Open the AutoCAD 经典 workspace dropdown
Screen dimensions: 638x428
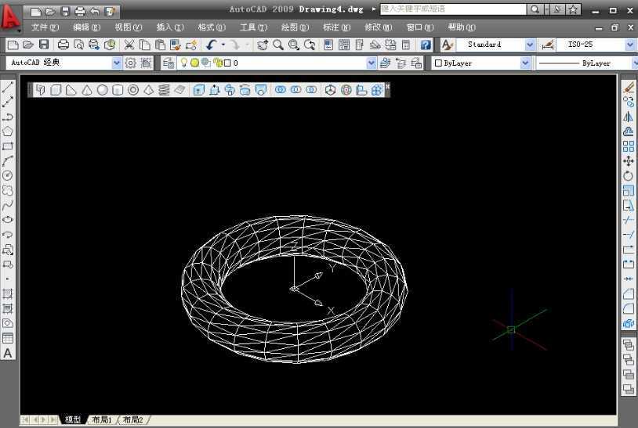pos(116,63)
